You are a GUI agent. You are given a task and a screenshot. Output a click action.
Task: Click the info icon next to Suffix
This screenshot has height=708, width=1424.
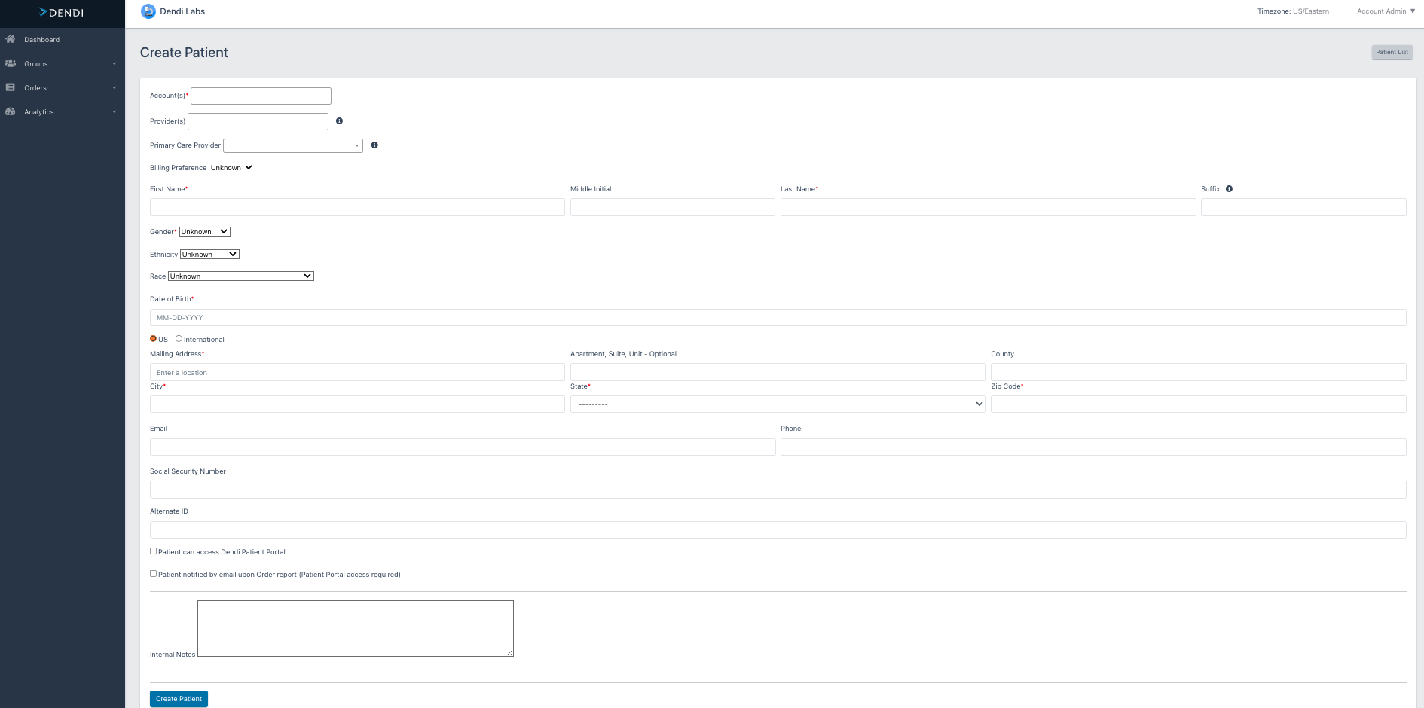1229,188
